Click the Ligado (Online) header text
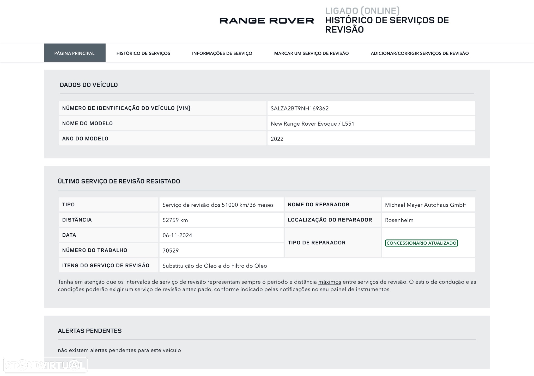 (x=362, y=11)
